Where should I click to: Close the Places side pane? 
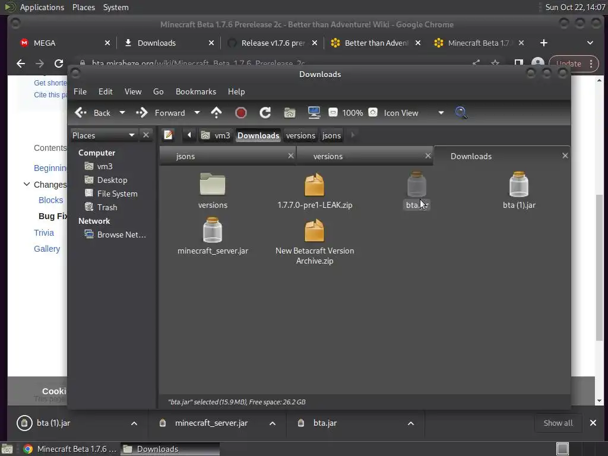[x=146, y=135]
